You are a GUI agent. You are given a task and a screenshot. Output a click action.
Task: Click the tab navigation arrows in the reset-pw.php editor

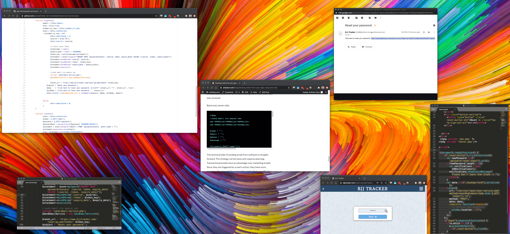[433, 109]
